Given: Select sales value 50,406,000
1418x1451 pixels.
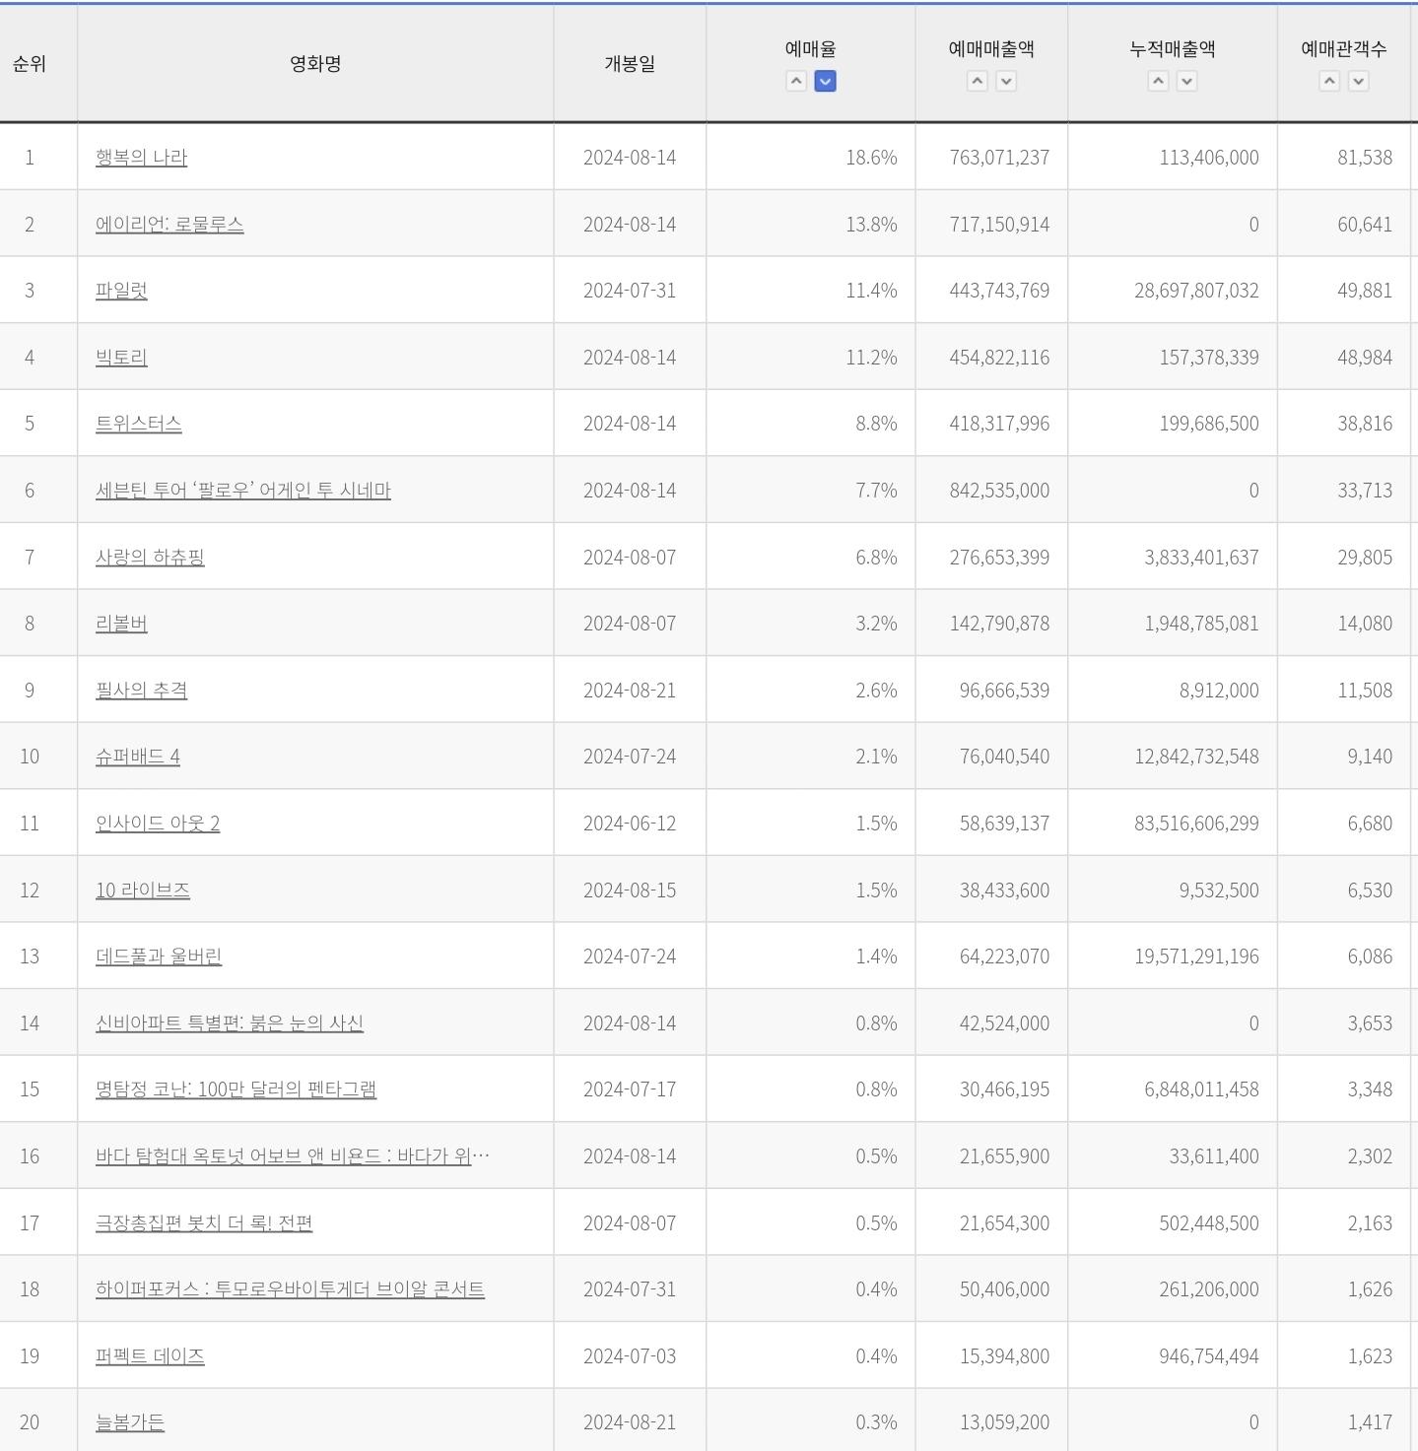Looking at the screenshot, I should click(x=1004, y=1289).
